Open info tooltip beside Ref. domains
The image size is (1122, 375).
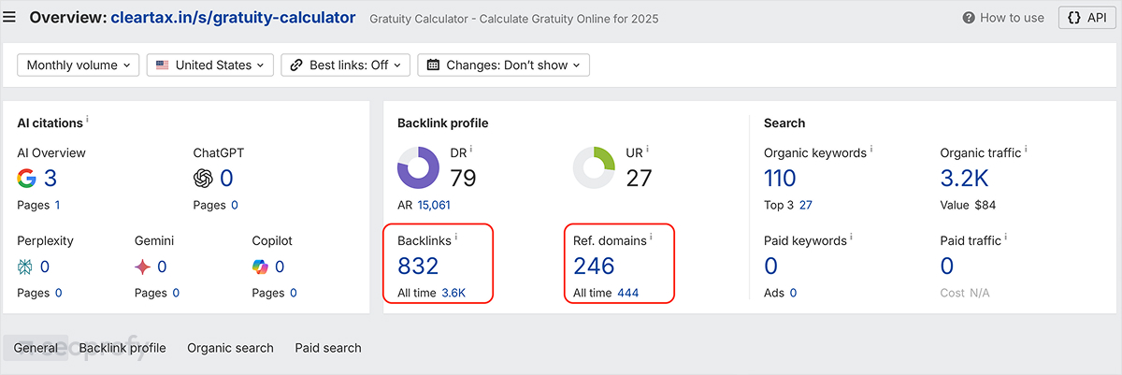click(x=651, y=238)
